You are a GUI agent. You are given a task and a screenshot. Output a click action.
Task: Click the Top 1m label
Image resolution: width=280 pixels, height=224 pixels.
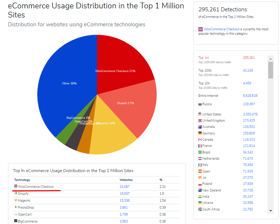(x=204, y=58)
